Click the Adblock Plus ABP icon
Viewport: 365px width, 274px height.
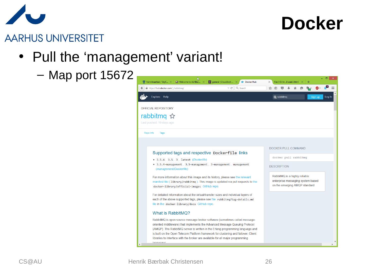coord(317,88)
